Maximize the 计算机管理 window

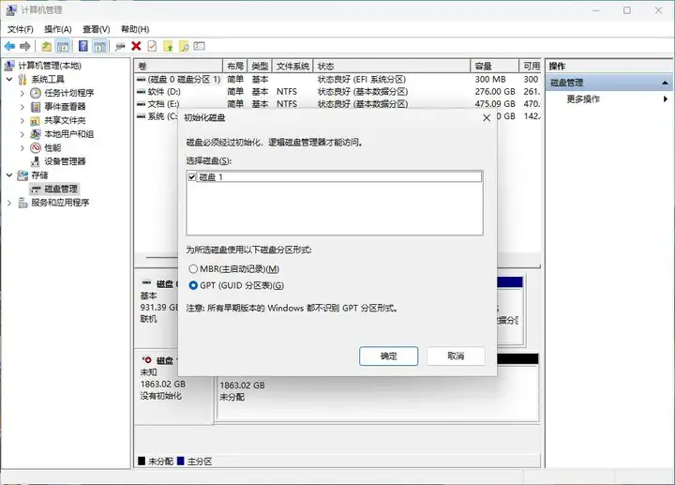(x=627, y=10)
